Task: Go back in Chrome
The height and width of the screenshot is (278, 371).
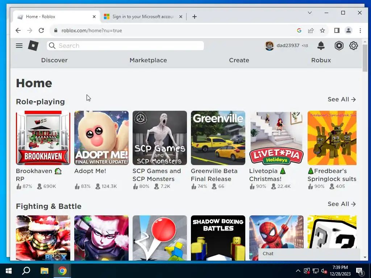Action: (x=18, y=30)
